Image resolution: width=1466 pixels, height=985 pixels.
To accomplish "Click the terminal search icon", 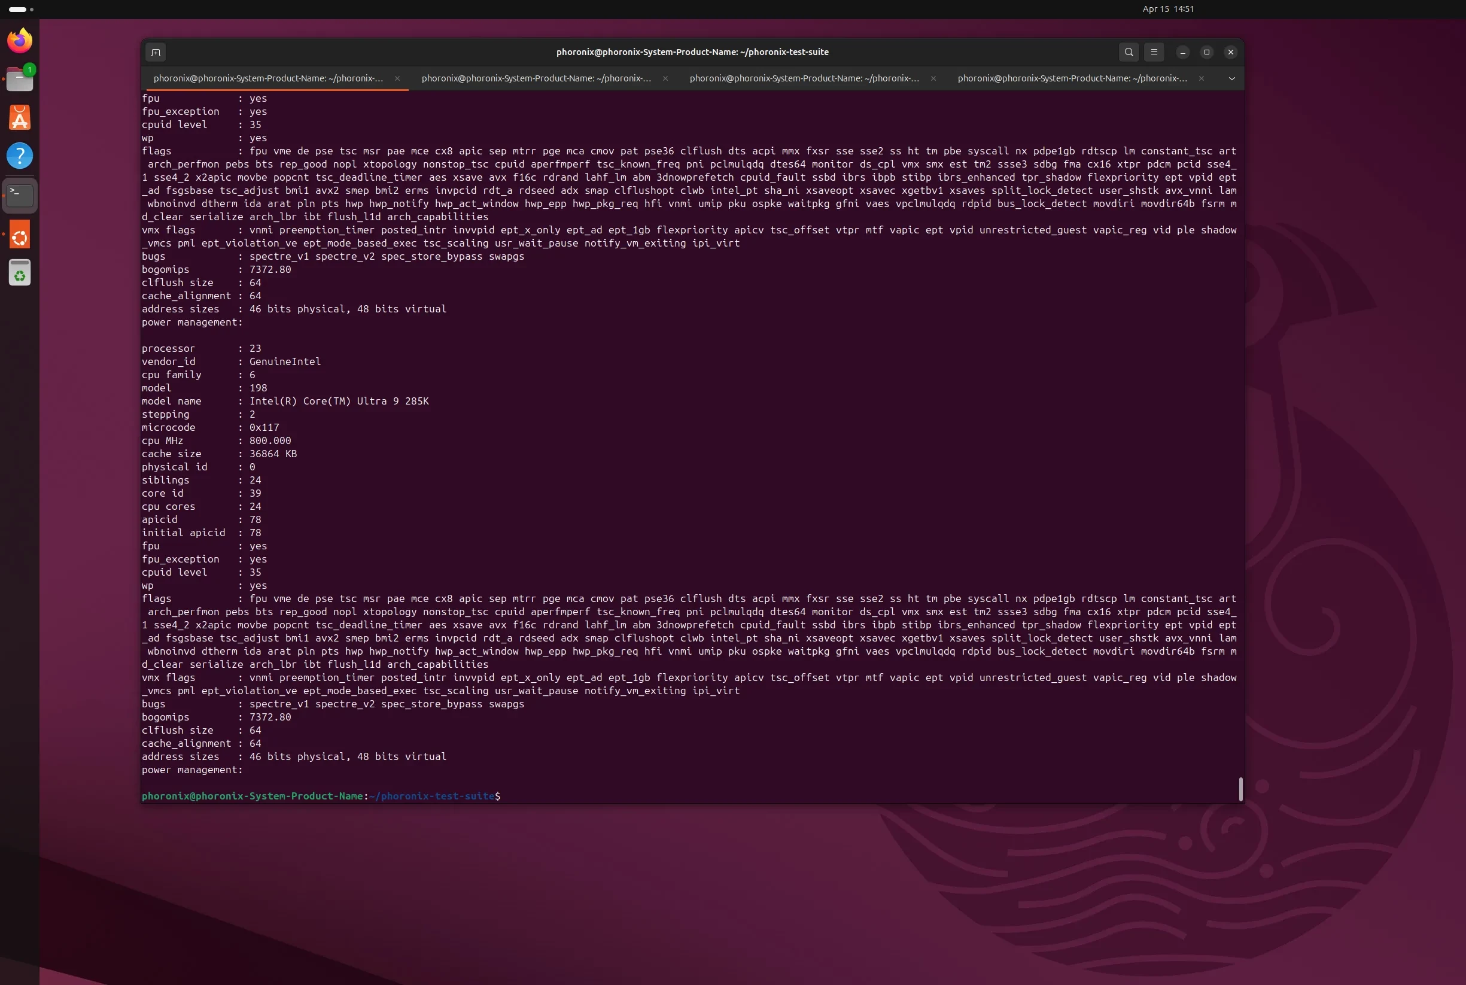I will tap(1128, 52).
